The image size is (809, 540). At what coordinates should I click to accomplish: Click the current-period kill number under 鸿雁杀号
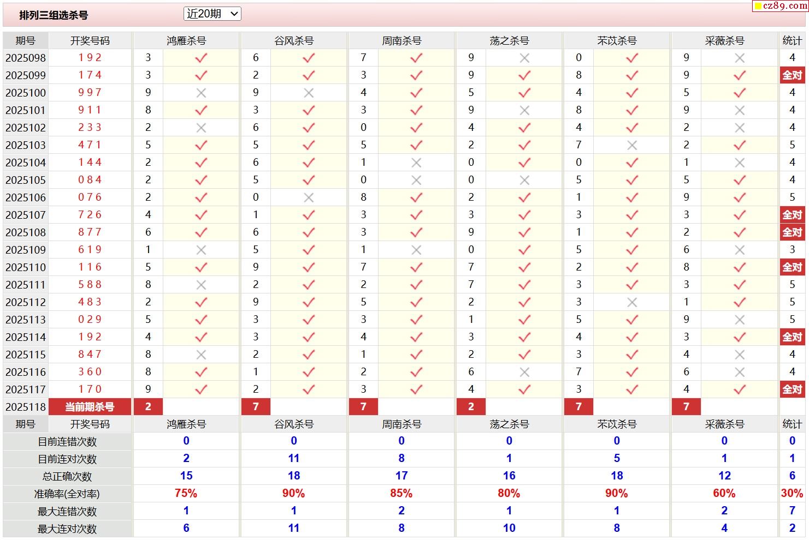(148, 407)
